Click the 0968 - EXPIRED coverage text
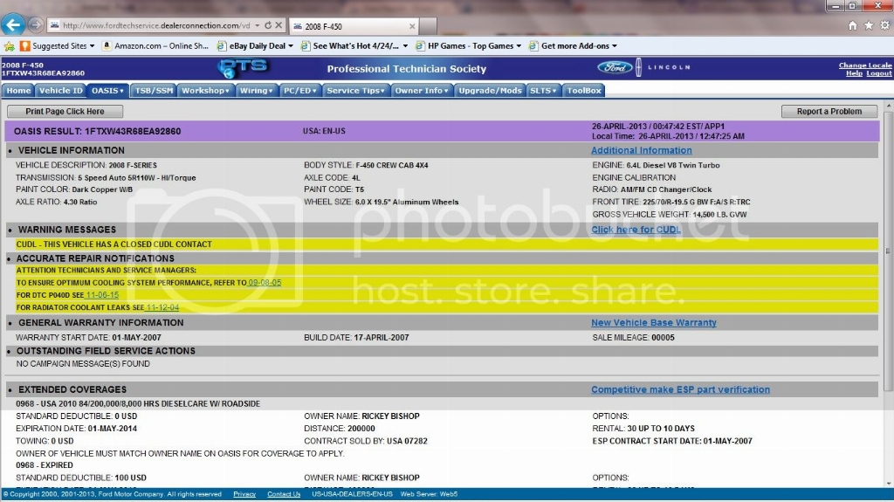894x502 pixels. (x=45, y=465)
